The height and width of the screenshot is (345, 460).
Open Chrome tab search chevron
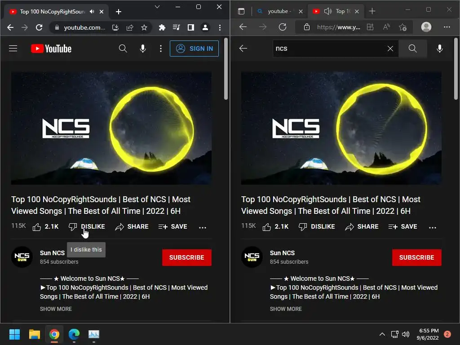pyautogui.click(x=157, y=7)
